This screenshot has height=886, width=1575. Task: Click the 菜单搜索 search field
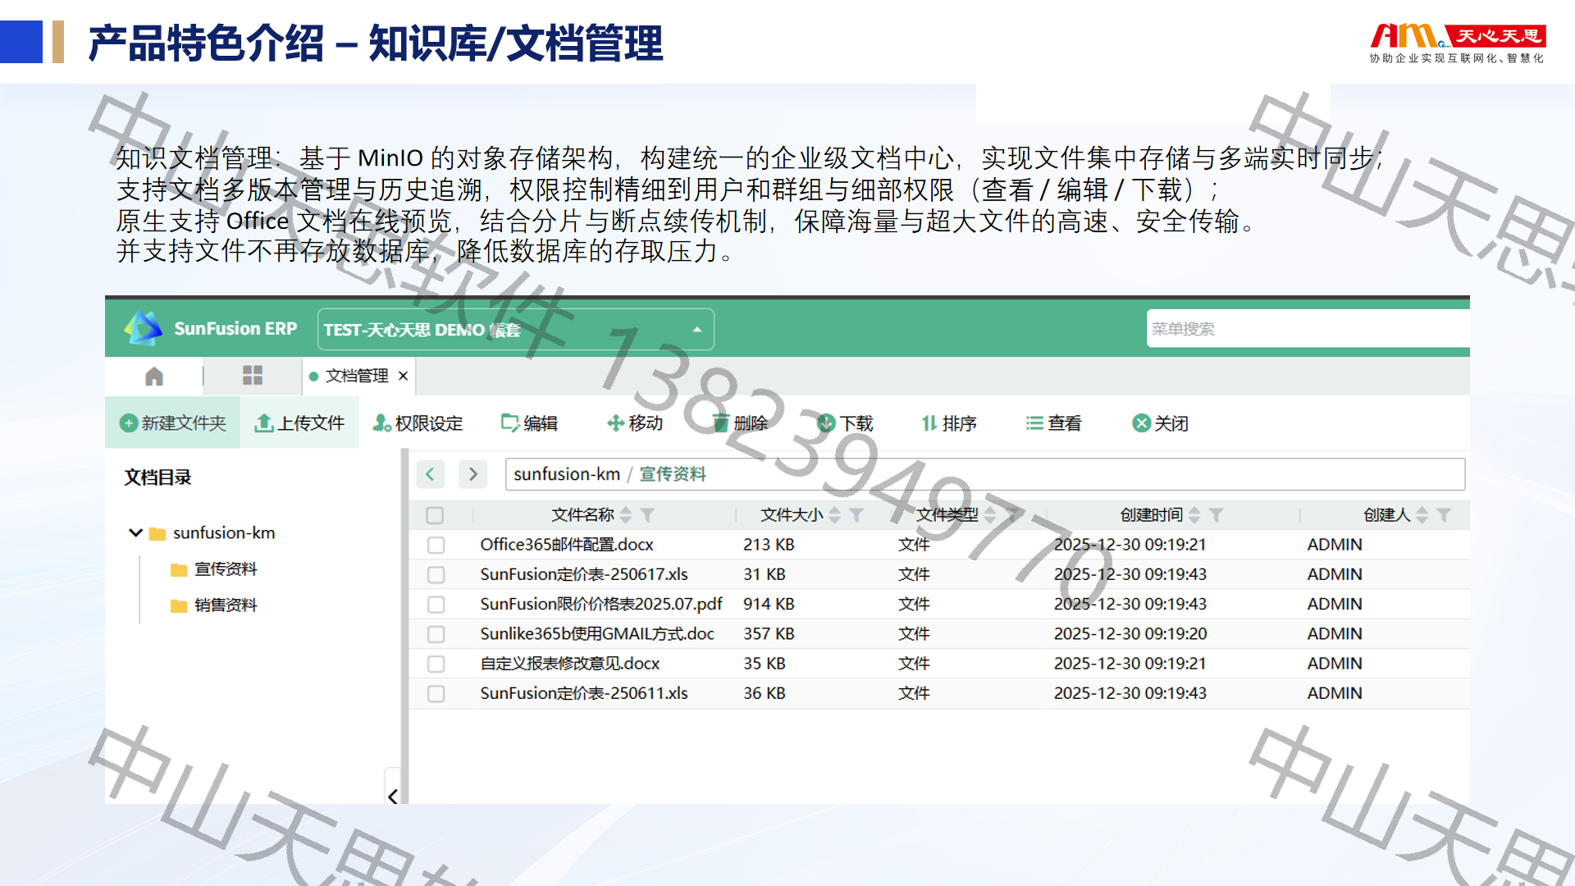pyautogui.click(x=1308, y=329)
